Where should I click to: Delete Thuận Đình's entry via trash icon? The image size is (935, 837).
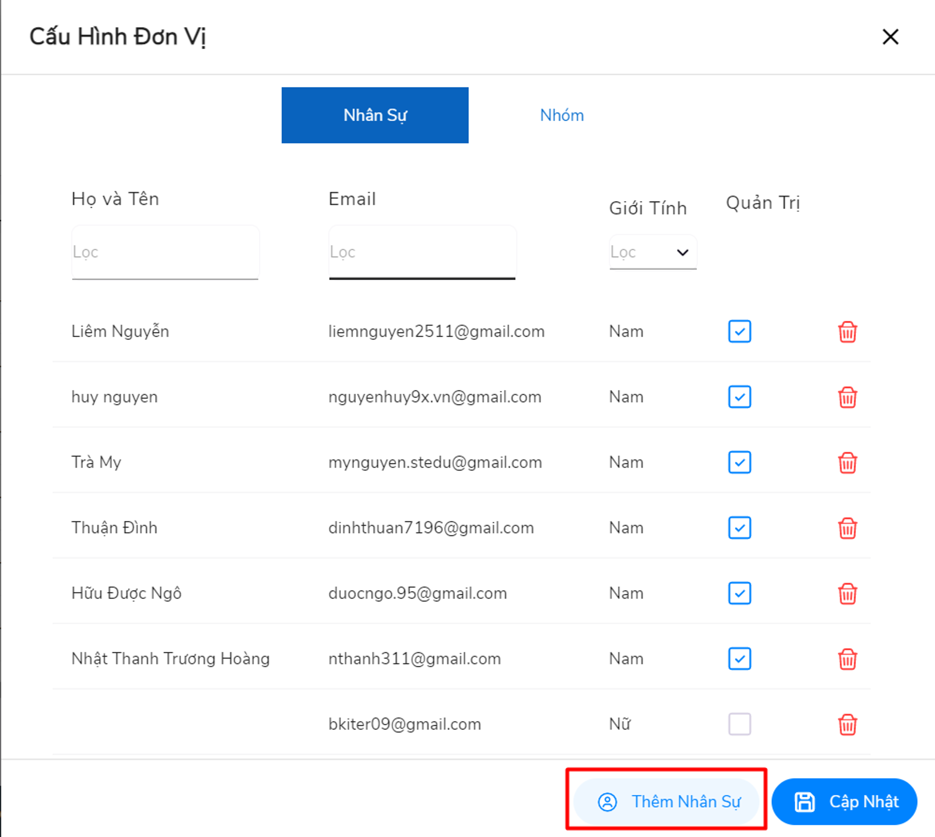847,528
